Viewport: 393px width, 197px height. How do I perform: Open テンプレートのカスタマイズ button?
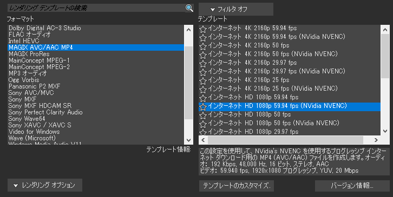point(237,186)
